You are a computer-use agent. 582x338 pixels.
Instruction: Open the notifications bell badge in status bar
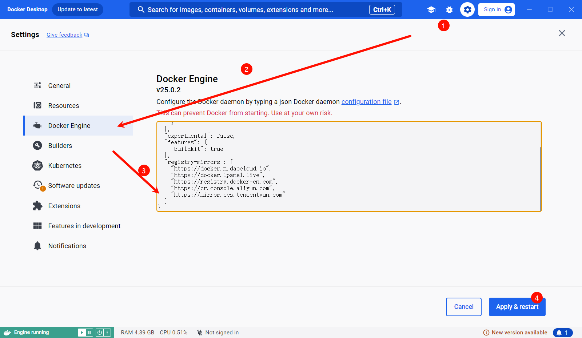coord(563,333)
